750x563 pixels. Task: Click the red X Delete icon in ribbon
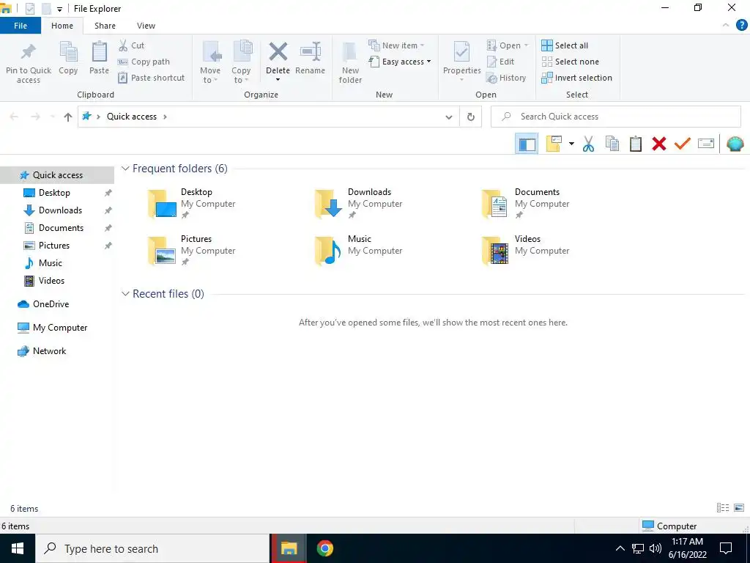[278, 52]
